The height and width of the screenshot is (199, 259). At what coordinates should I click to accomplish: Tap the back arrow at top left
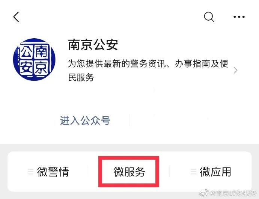16,17
